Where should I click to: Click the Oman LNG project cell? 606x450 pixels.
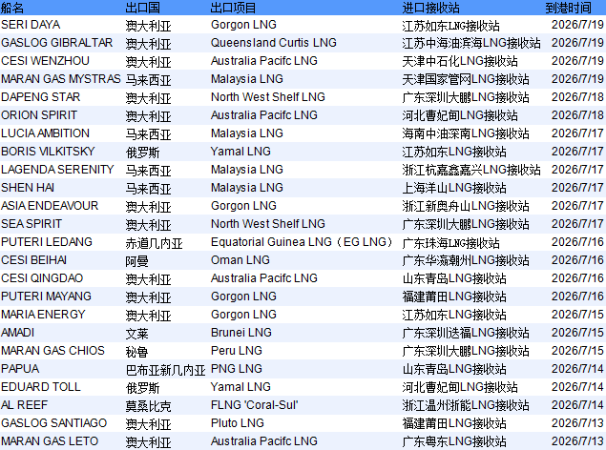240,260
